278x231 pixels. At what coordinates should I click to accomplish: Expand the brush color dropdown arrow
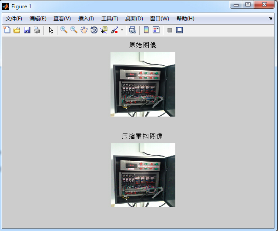click(122, 30)
